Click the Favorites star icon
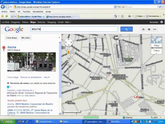Viewport: 165px width, 124px height. (2, 16)
